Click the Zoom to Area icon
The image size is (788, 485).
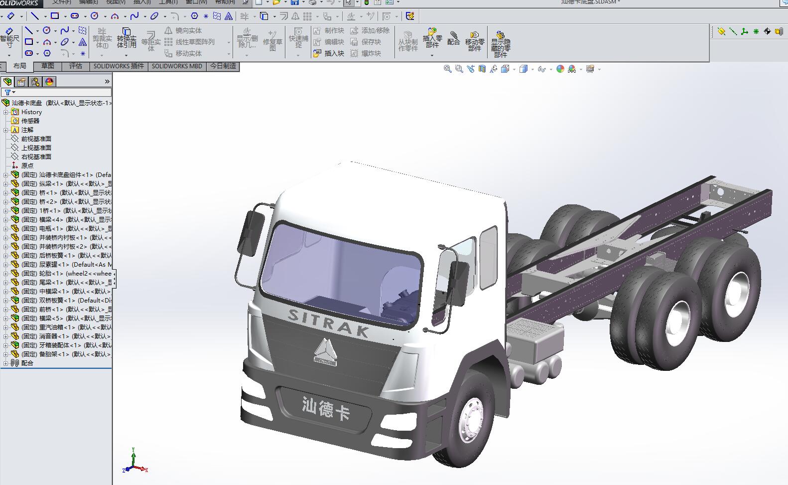[459, 69]
